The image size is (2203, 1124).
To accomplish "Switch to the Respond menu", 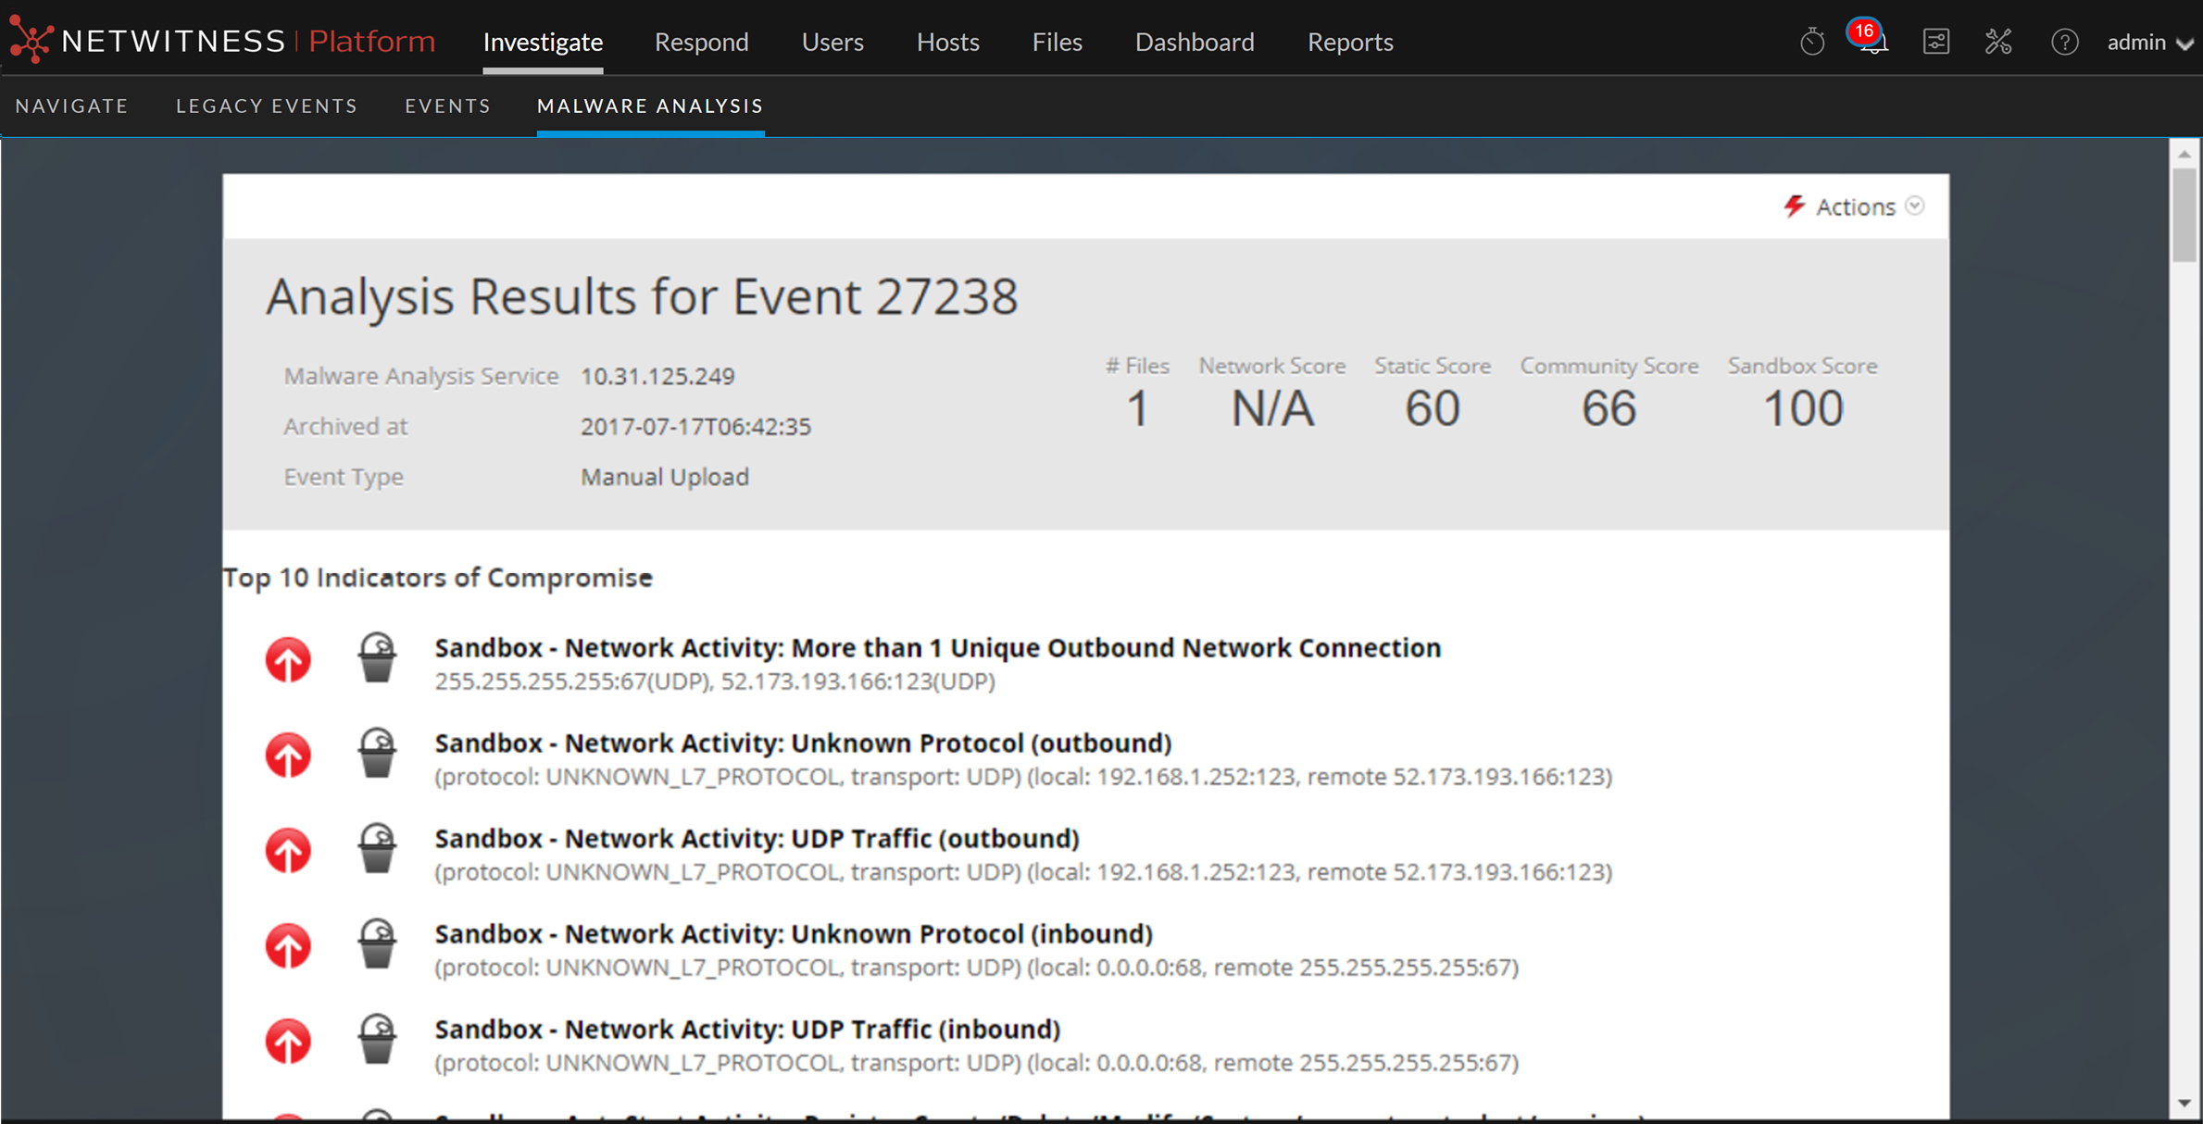I will click(x=701, y=42).
